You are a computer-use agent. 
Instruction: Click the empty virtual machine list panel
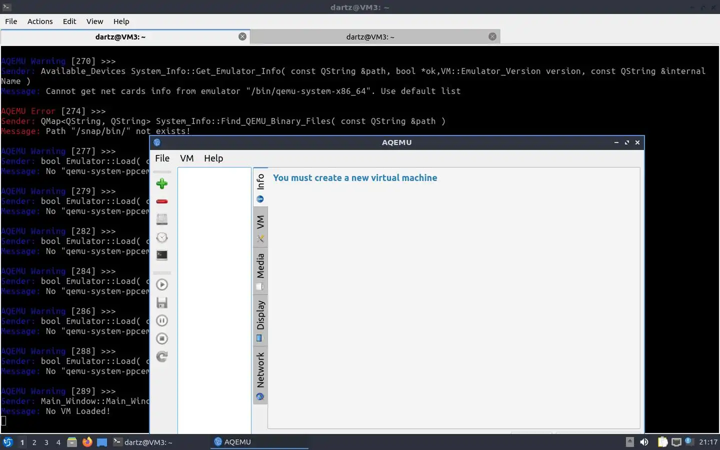(x=214, y=300)
